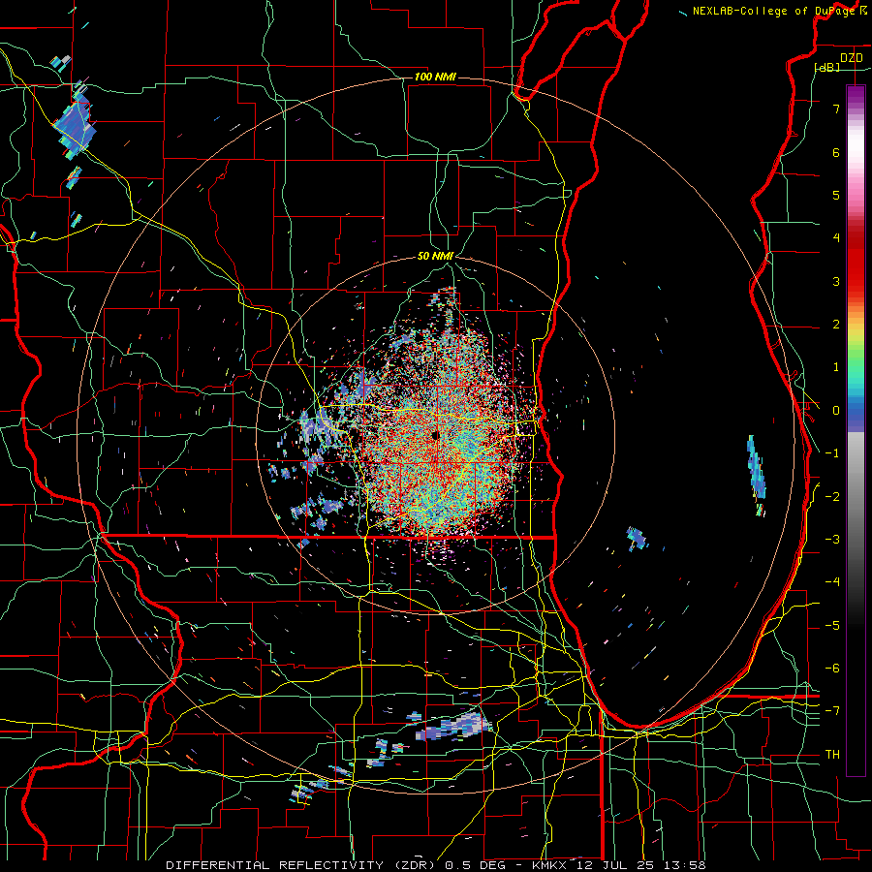This screenshot has height=872, width=872.
Task: Click the -4 value on the ZDR scale
Action: tap(832, 582)
